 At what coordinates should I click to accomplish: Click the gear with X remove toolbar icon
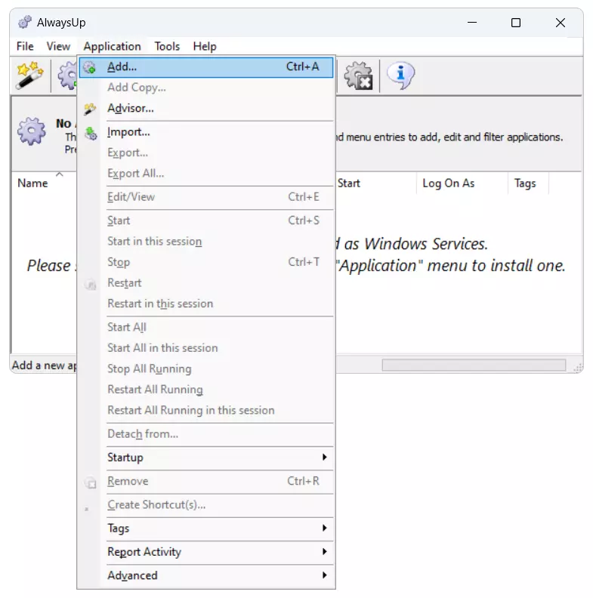(358, 76)
